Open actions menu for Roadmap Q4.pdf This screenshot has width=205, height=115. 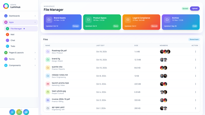coord(195,52)
